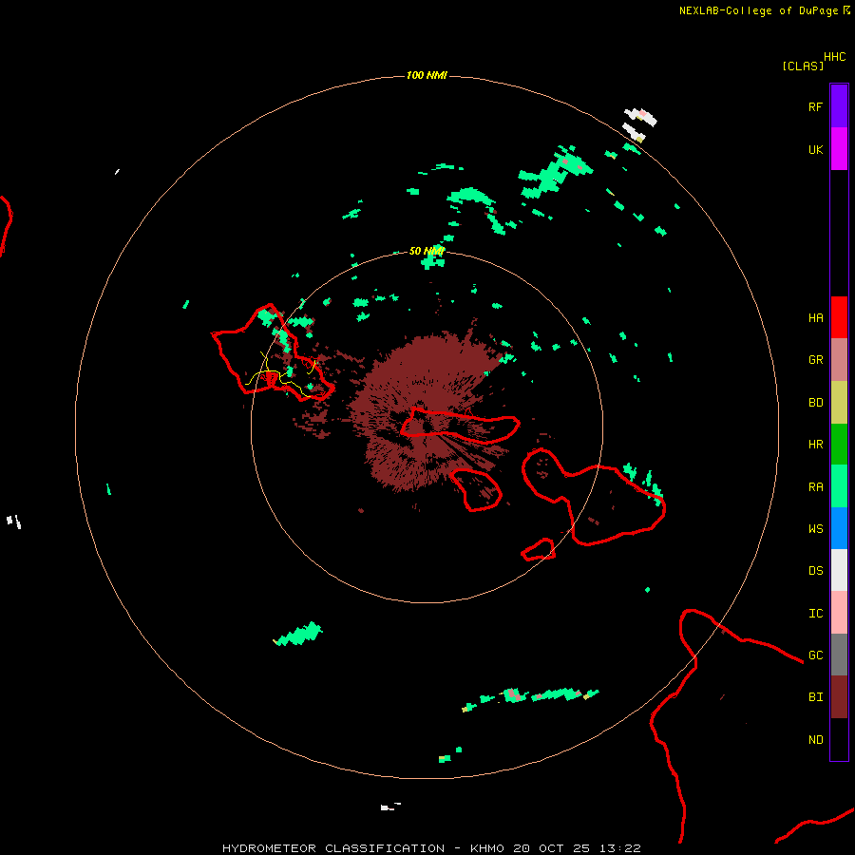Click the gray GC legend swatch
This screenshot has width=855, height=855.
pyautogui.click(x=839, y=655)
